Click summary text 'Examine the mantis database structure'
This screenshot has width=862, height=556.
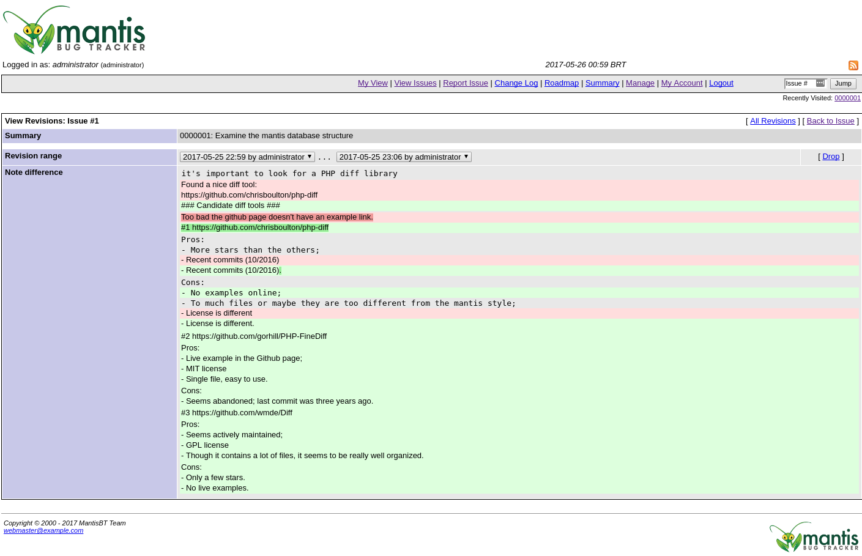coord(284,136)
